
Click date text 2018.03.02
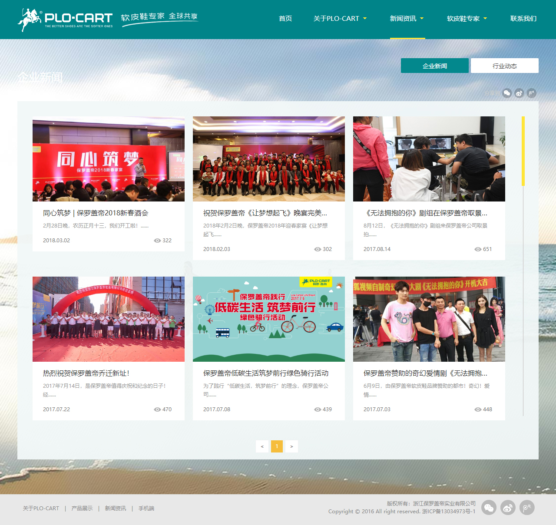(x=56, y=241)
